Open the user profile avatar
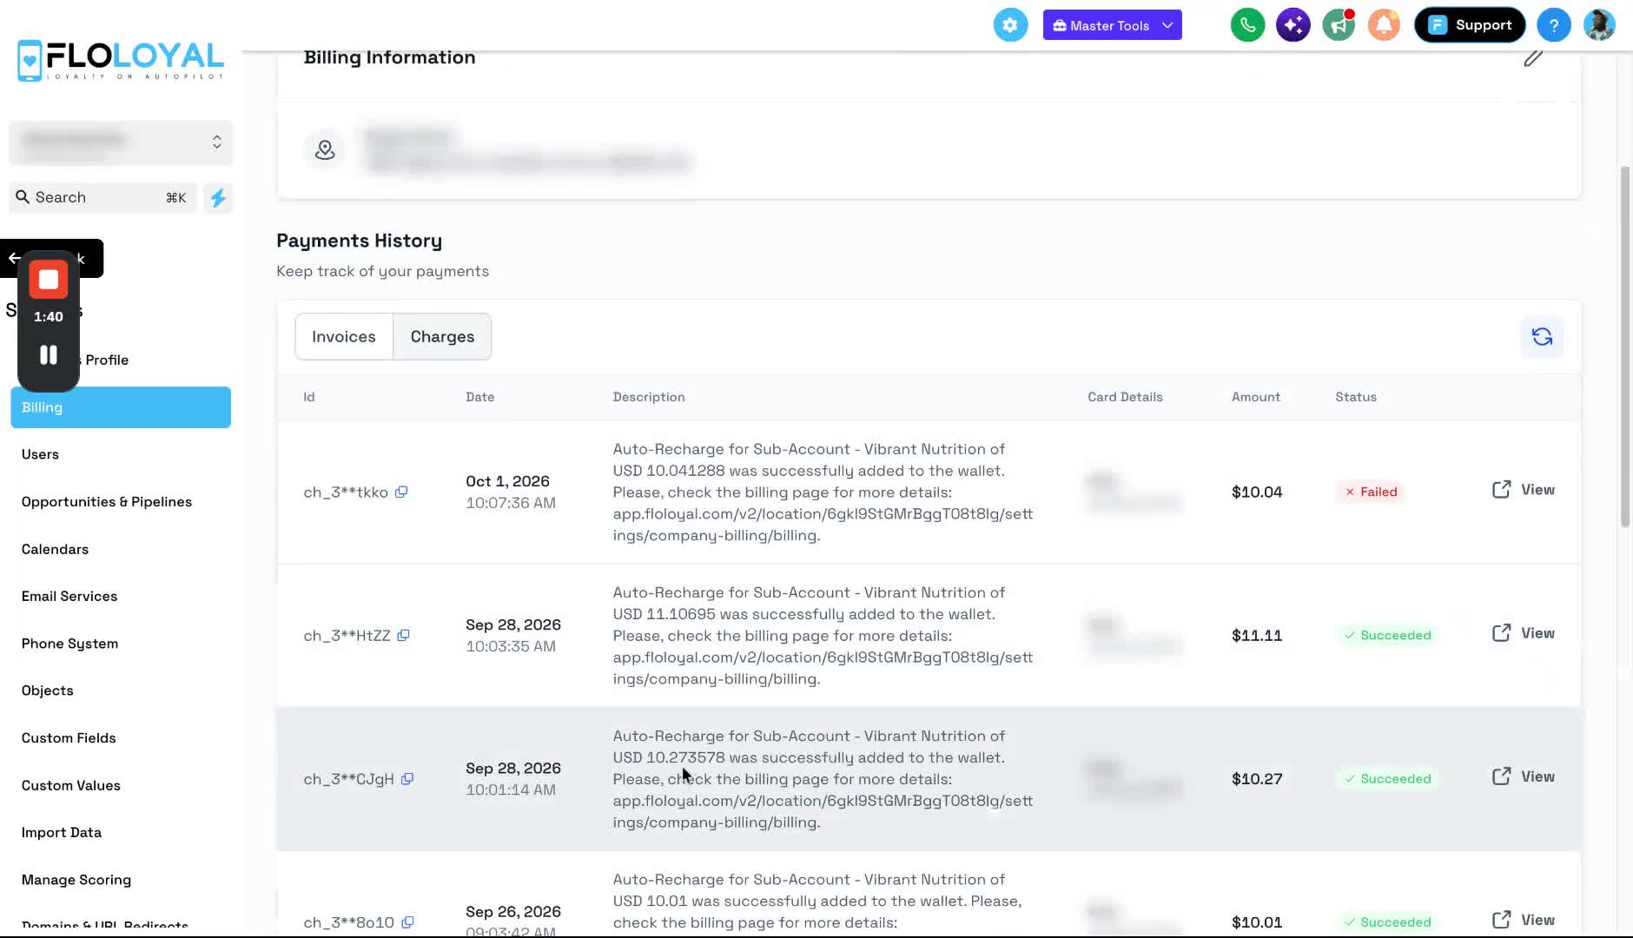1633x938 pixels. [1598, 25]
